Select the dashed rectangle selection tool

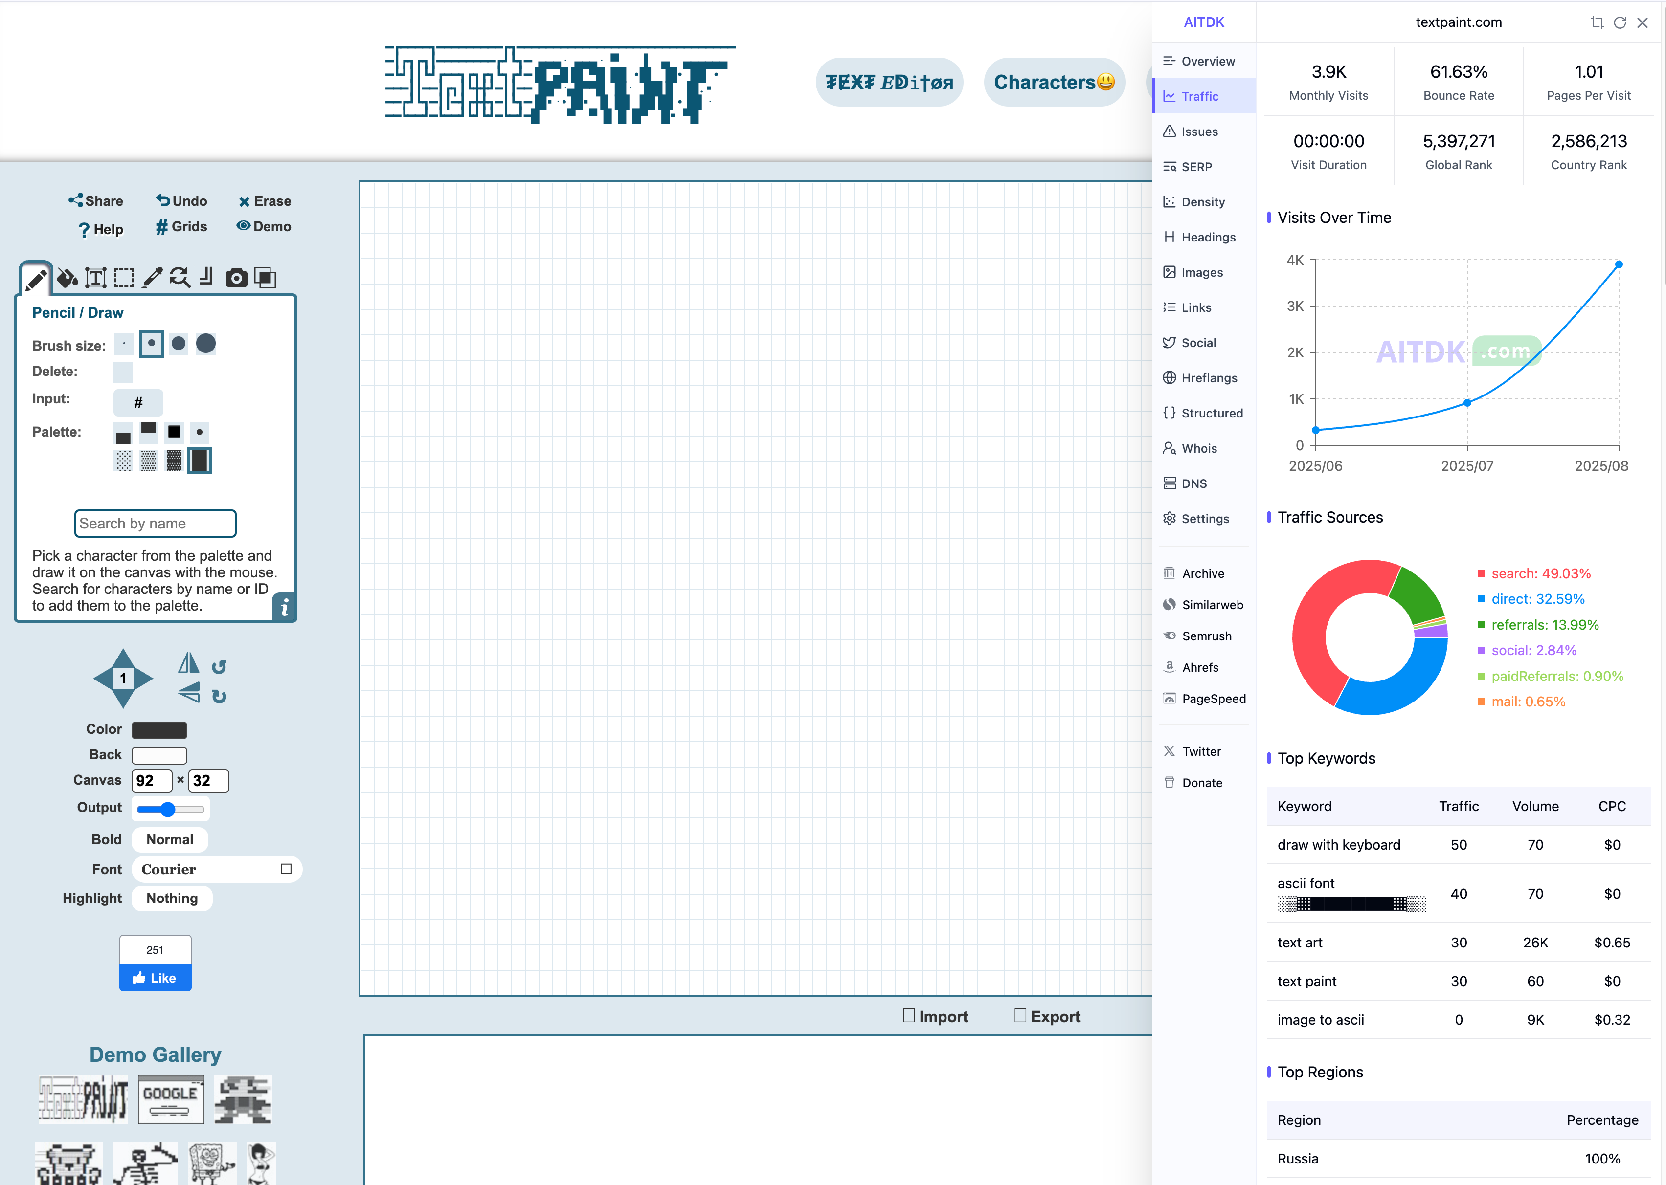(123, 278)
